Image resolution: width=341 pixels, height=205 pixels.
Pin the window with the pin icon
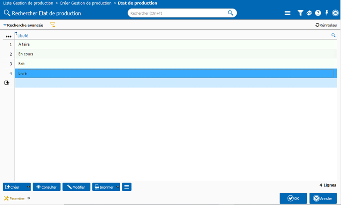click(327, 13)
